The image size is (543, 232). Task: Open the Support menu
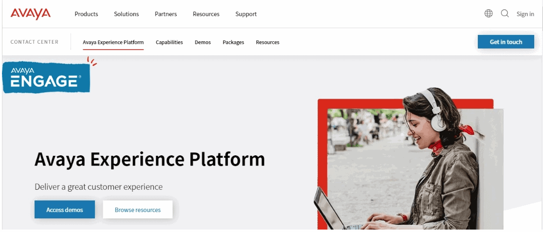246,14
